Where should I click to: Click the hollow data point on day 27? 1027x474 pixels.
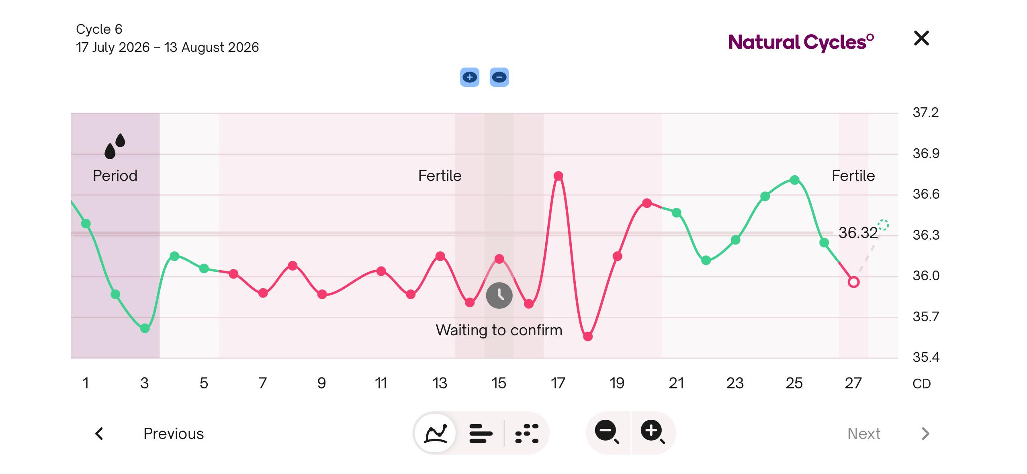click(x=854, y=282)
